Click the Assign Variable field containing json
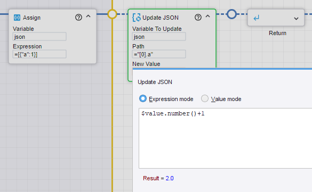Viewport: 312px width, 192px height. point(39,37)
